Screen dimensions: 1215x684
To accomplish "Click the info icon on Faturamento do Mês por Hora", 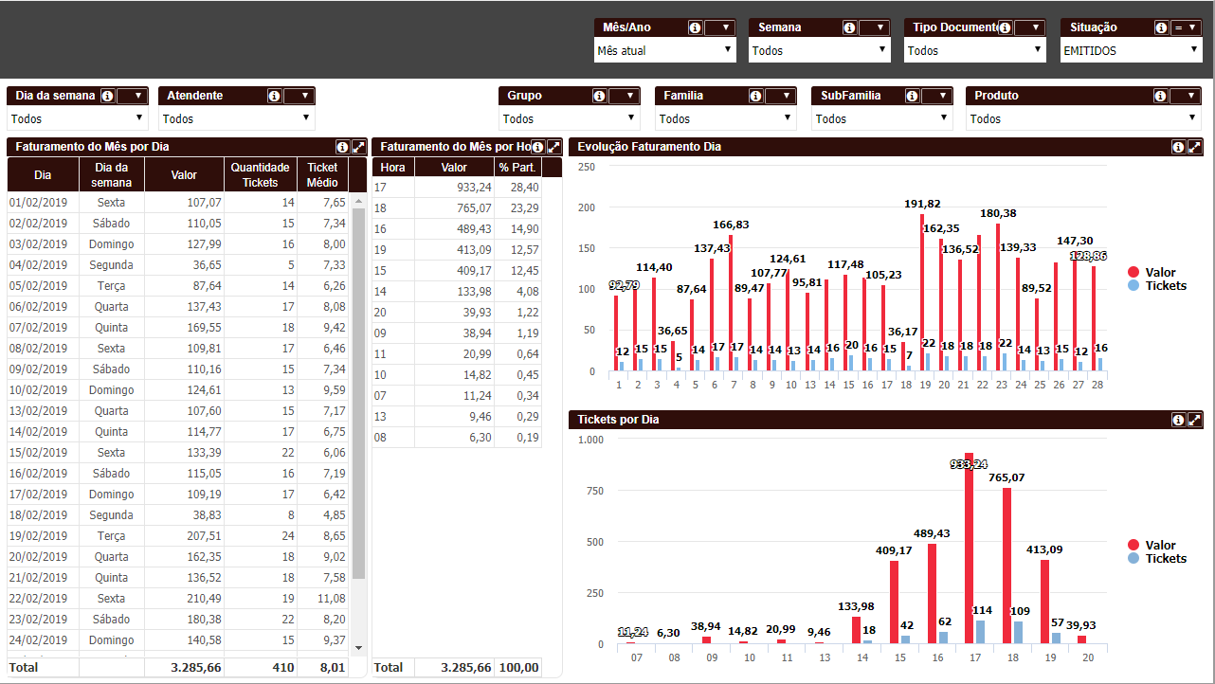I will [x=536, y=147].
